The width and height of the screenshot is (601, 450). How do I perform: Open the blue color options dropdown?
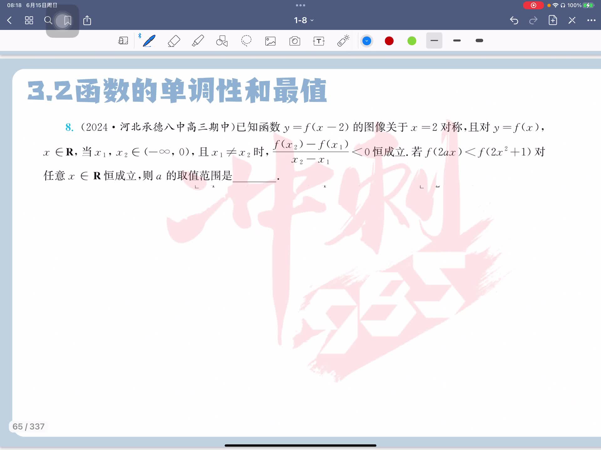click(x=367, y=41)
